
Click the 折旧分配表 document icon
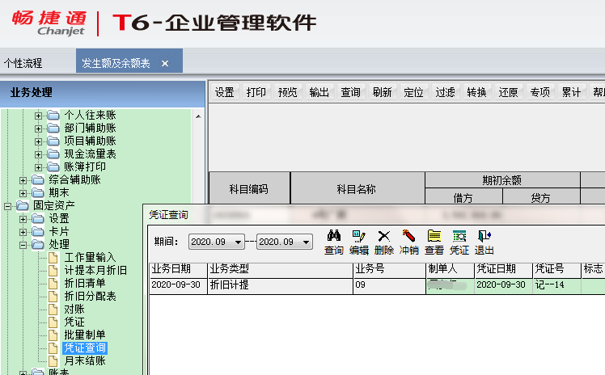(x=53, y=296)
